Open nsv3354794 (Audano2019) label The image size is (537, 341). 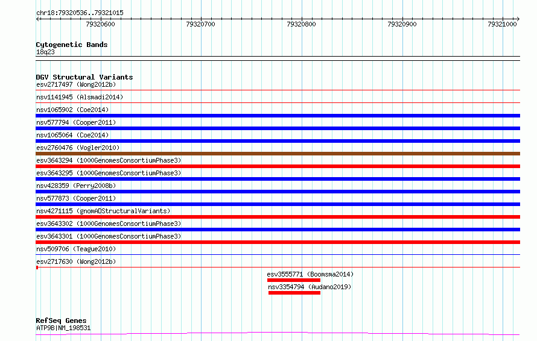310,287
